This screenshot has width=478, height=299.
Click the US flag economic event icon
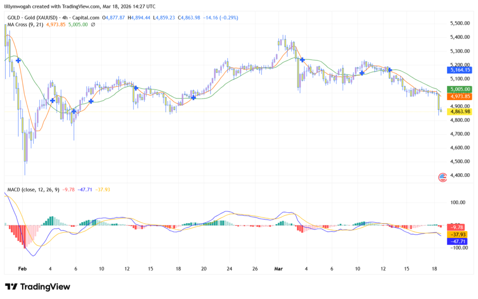pos(442,177)
